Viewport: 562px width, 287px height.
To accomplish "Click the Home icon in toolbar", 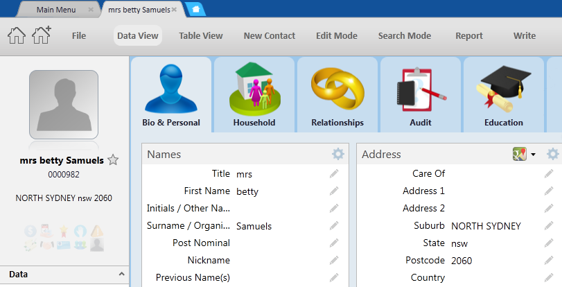I will tap(16, 36).
